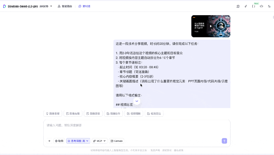Expand the collapsed prompt message chevron

137,101
